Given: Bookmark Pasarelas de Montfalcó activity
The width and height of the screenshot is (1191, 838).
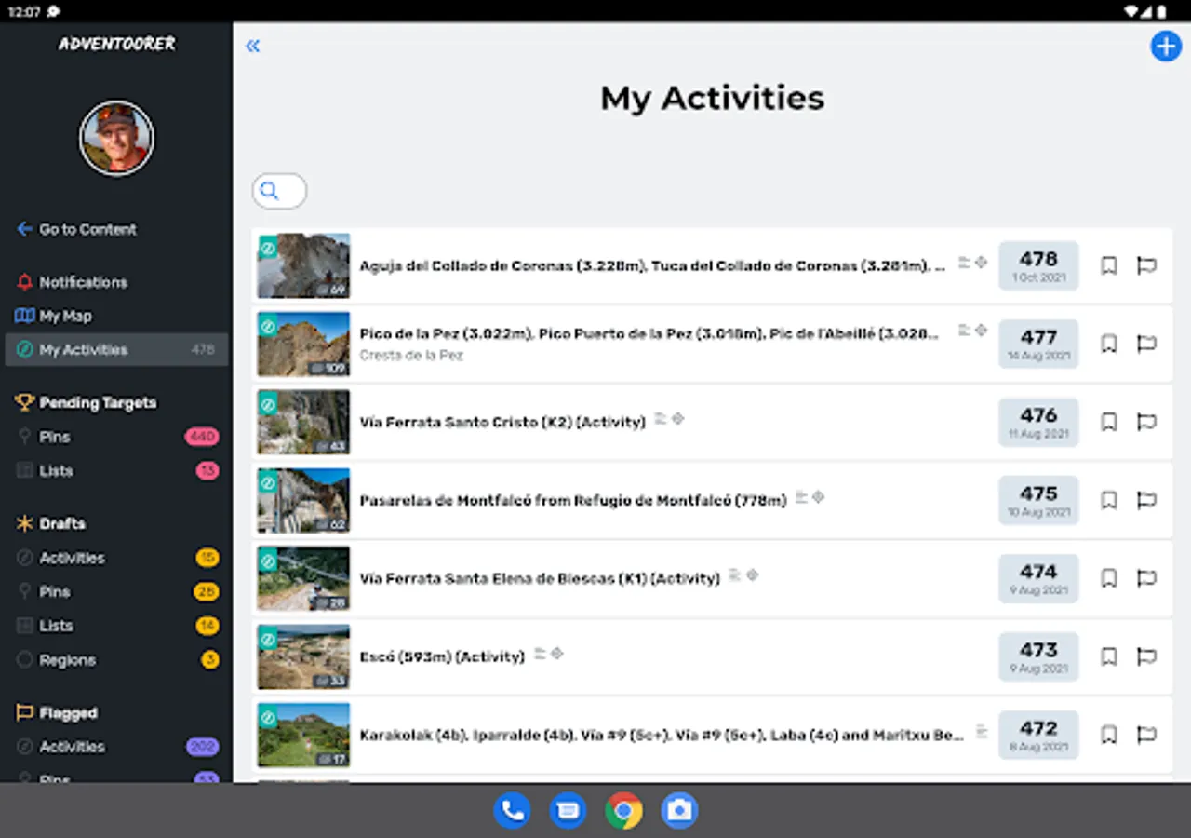Looking at the screenshot, I should [1109, 500].
